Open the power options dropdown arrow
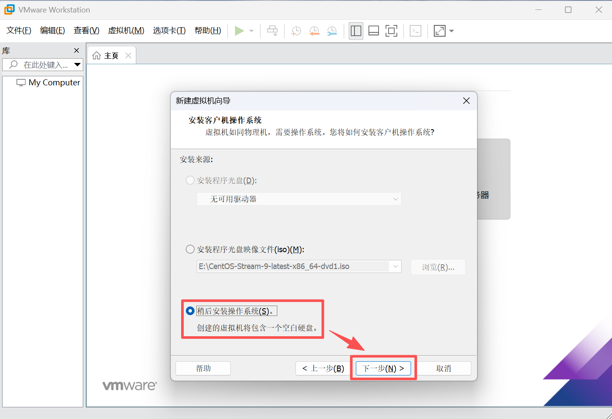Viewport: 612px width, 419px height. click(x=251, y=31)
